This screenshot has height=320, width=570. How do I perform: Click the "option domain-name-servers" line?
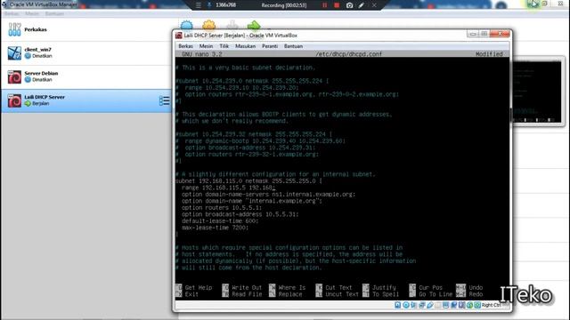pyautogui.click(x=268, y=194)
